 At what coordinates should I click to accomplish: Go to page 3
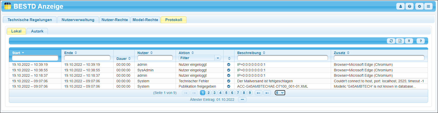click(214, 93)
